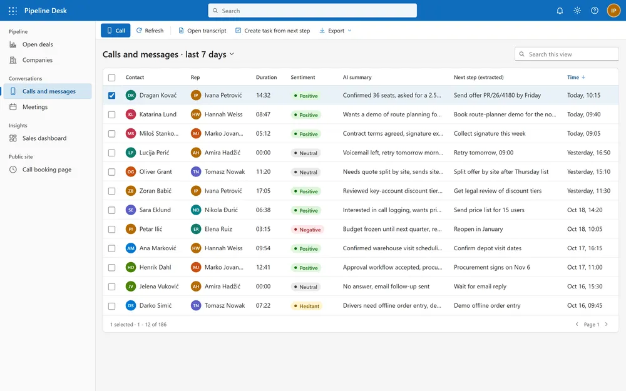Screen dimensions: 626x391
Task: Click Open transcript
Action: pos(202,31)
